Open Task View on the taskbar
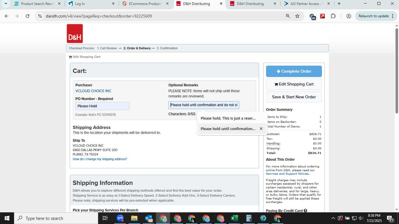 pos(105,218)
